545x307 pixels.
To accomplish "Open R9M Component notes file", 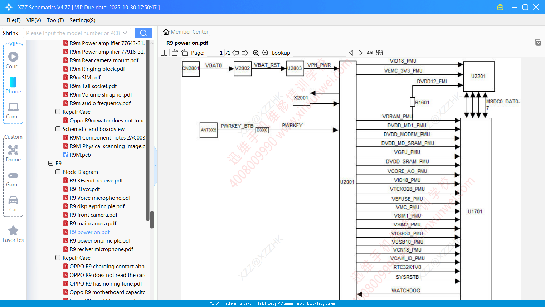I will coord(108,137).
